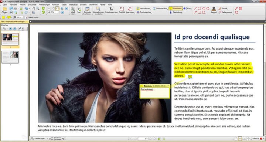Select the Bleistift pencil tool
This screenshot has height=142, width=266.
pyautogui.click(x=223, y=9)
